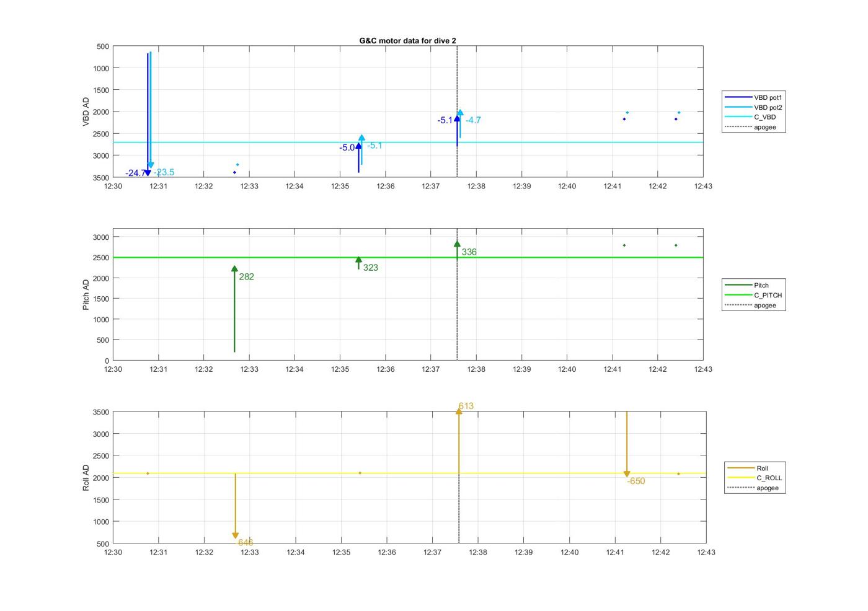Click '1000' tick on the Roll AD axis

tap(102, 522)
